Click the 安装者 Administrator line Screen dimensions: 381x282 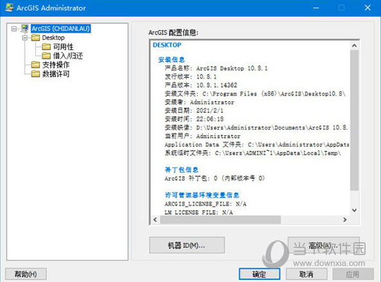[199, 102]
